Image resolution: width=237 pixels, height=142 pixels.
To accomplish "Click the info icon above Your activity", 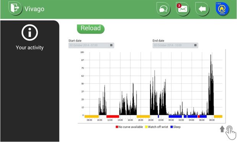I will [30, 33].
